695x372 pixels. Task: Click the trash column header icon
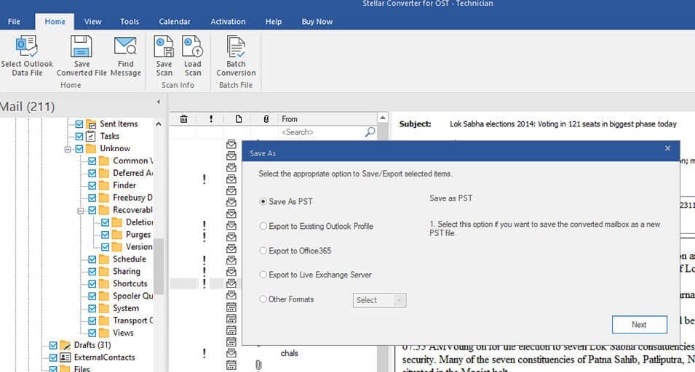[x=183, y=119]
